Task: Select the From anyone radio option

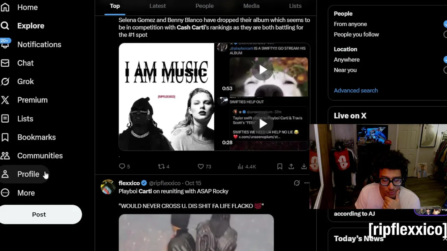Action: (x=445, y=24)
